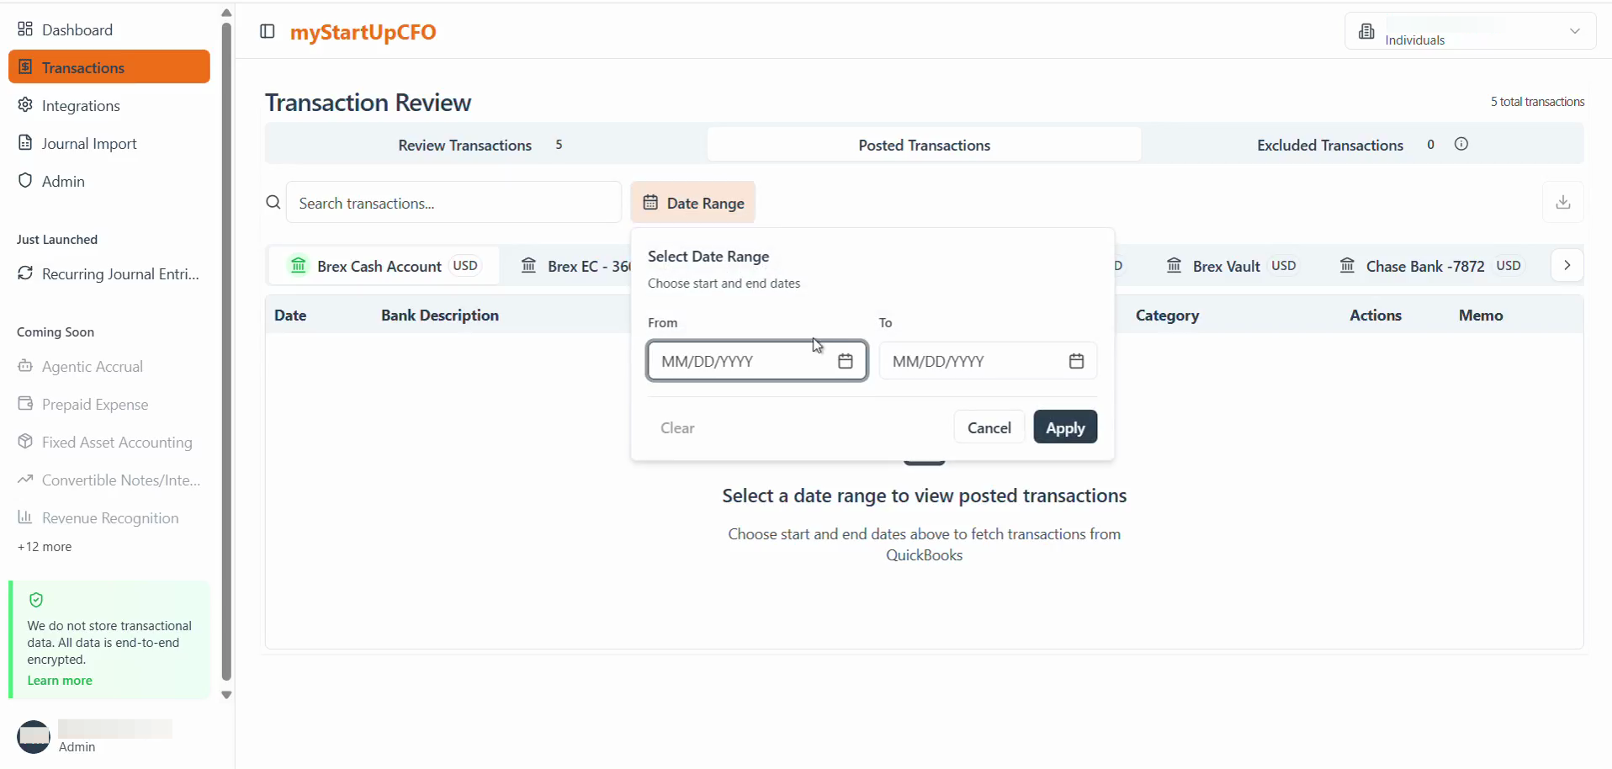Select the Brex EC account tab
This screenshot has height=769, width=1612.
[x=575, y=266]
